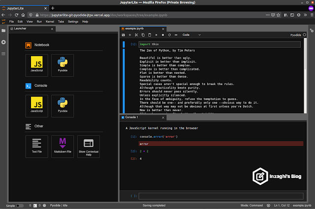Screen dimensions: 315x209
Task: Open the property inspector gears icon
Action: click(x=312, y=30)
